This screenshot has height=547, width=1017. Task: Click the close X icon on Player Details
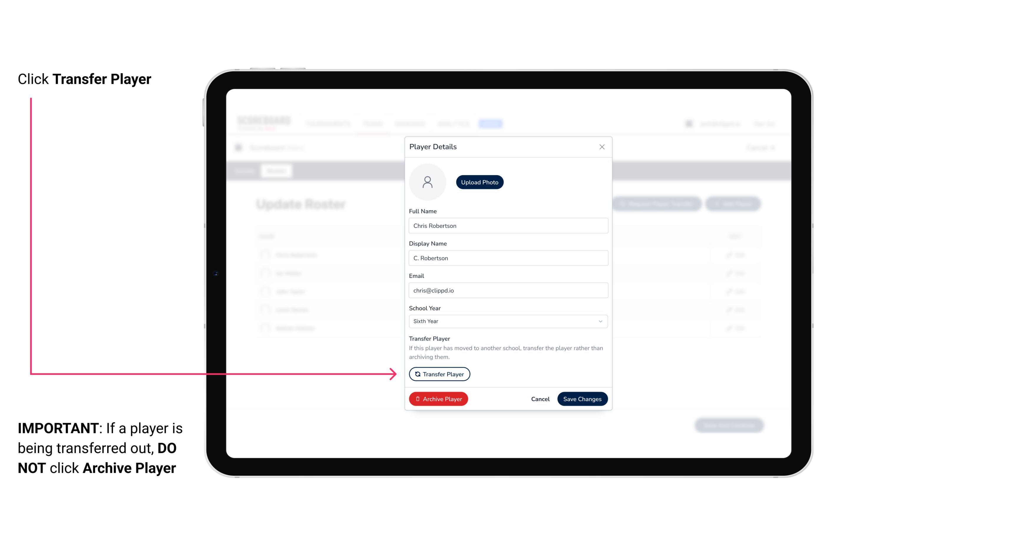tap(602, 147)
